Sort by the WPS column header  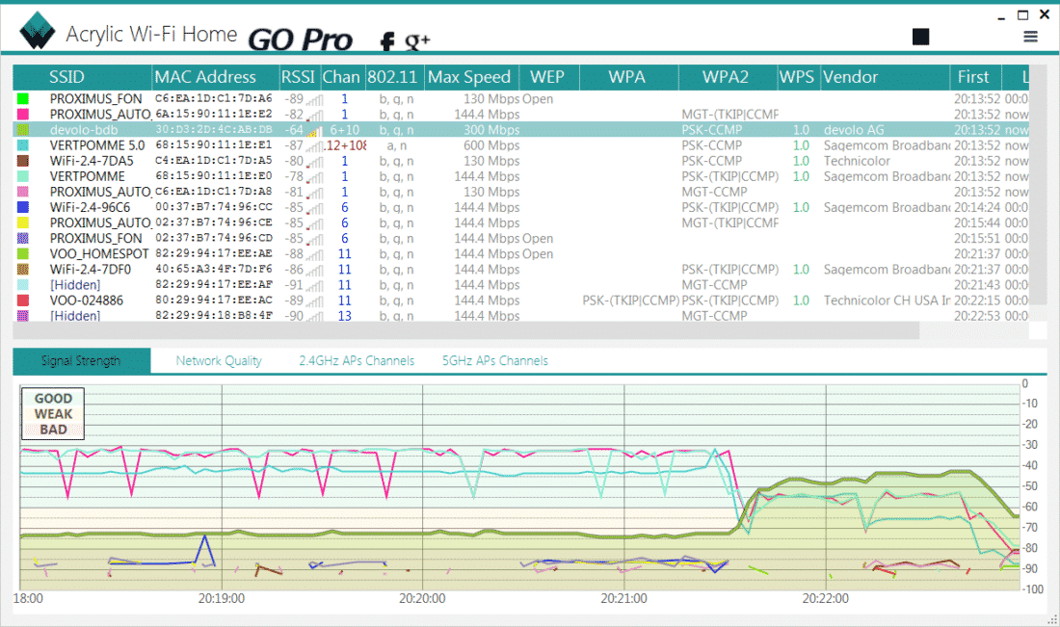[x=798, y=77]
